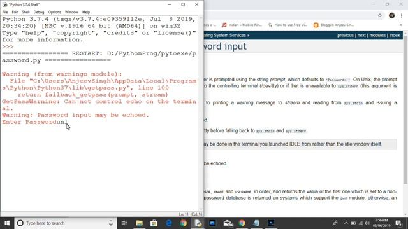Image resolution: width=408 pixels, height=229 pixels.
Task: Open the Mail app taskbar icon
Action: 228,223
